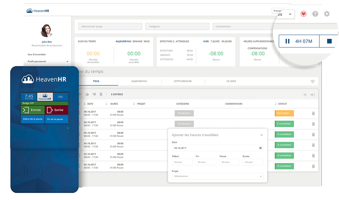Delete the 09.10.2017 entry with its trash icon

click(313, 113)
